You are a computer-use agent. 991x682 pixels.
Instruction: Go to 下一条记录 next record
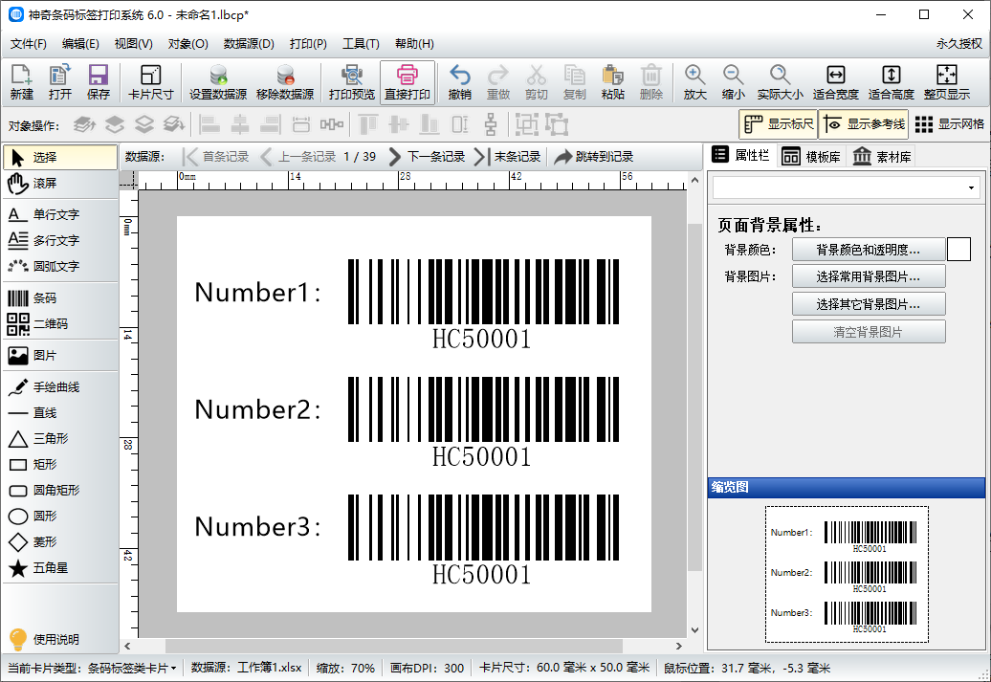click(x=428, y=157)
